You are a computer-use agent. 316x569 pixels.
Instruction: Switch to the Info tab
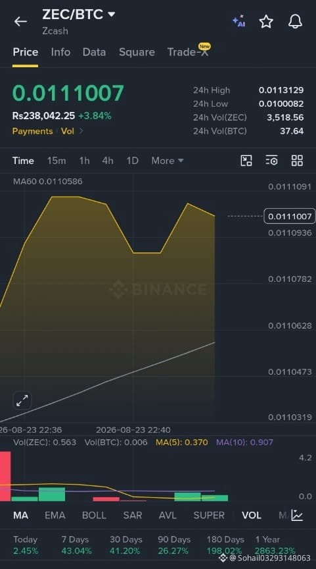tap(60, 52)
